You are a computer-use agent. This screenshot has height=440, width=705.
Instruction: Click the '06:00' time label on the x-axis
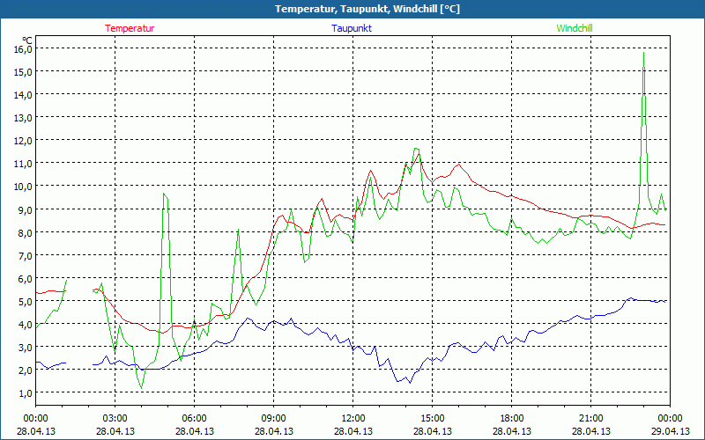pyautogui.click(x=194, y=419)
